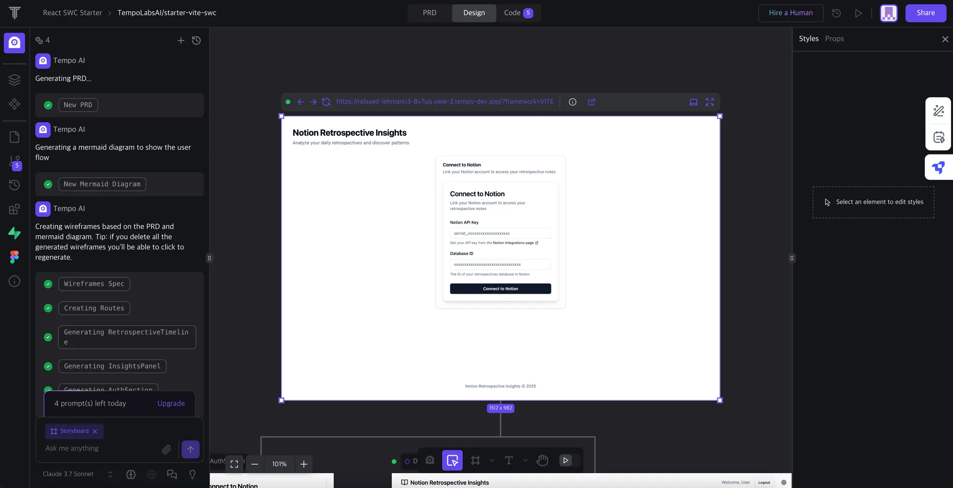
Task: Click the camera snapshot icon in canvas toolbar
Action: coord(430,460)
